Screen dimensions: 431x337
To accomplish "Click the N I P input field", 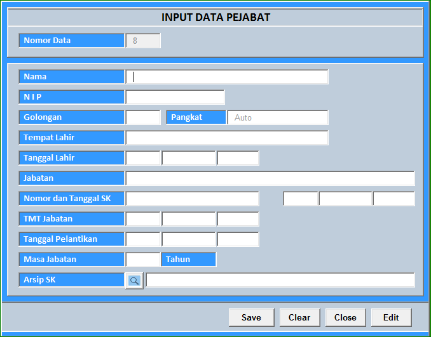I will 175,97.
